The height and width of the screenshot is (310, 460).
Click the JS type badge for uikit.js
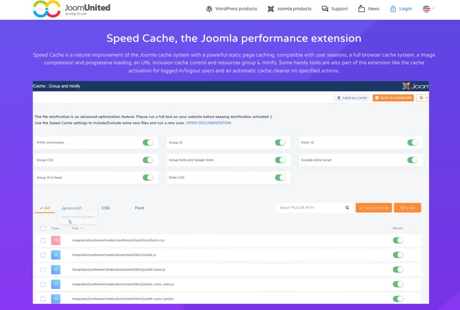[56, 255]
